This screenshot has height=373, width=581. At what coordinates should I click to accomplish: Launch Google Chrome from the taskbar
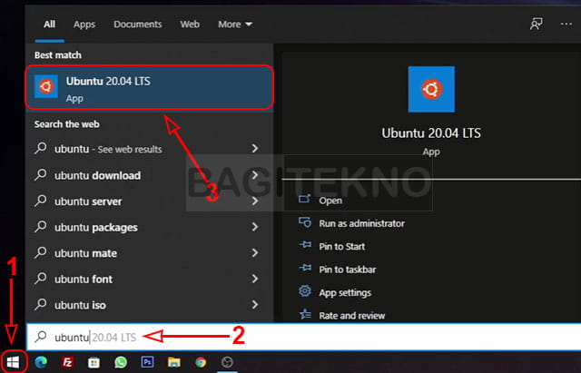[x=201, y=362]
